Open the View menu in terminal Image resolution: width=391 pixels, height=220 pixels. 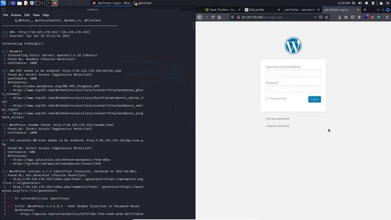[36, 15]
